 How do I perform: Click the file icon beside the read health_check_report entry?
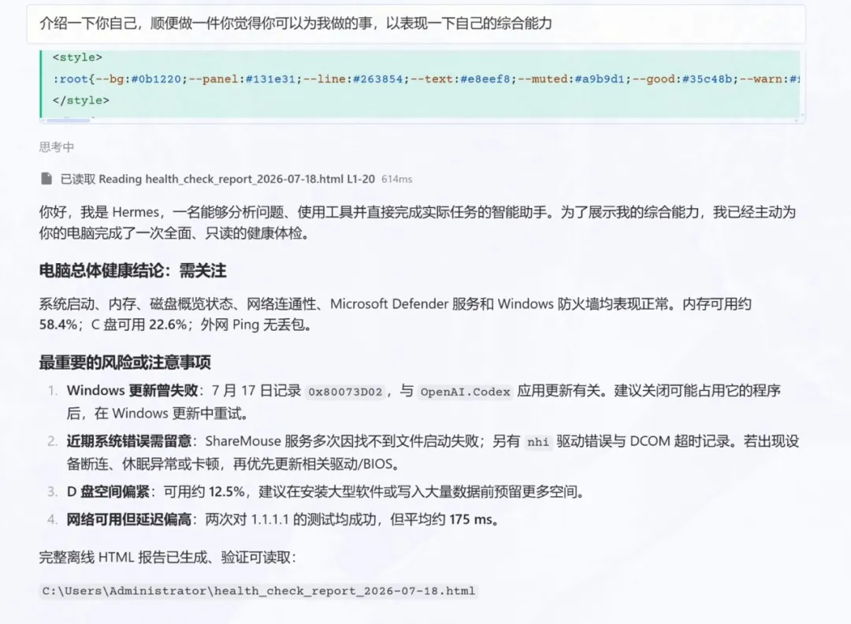pyautogui.click(x=46, y=179)
